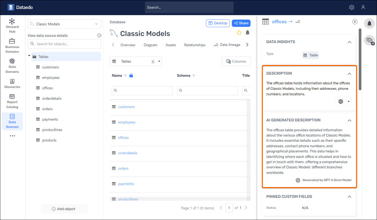Select customers in the tree
The image size is (377, 220).
[50, 67]
